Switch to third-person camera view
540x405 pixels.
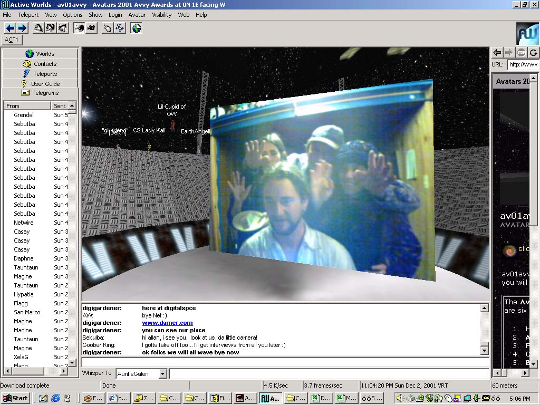click(91, 28)
